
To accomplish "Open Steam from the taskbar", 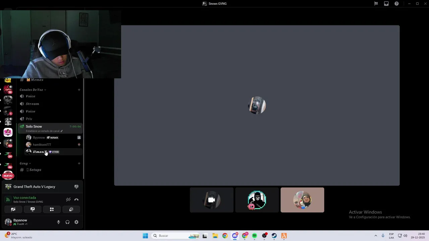I will pyautogui.click(x=274, y=236).
